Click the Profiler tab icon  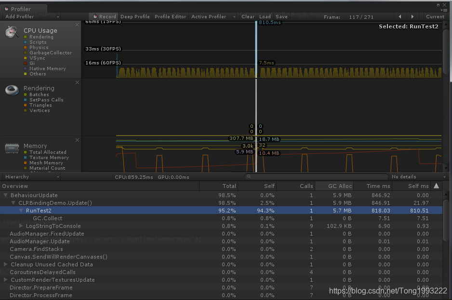click(6, 9)
